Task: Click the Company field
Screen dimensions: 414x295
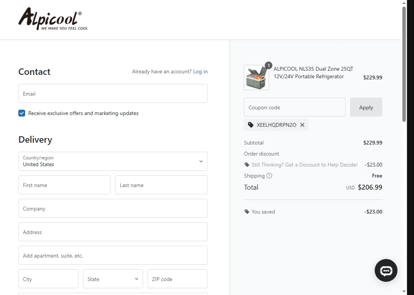Action: (113, 208)
